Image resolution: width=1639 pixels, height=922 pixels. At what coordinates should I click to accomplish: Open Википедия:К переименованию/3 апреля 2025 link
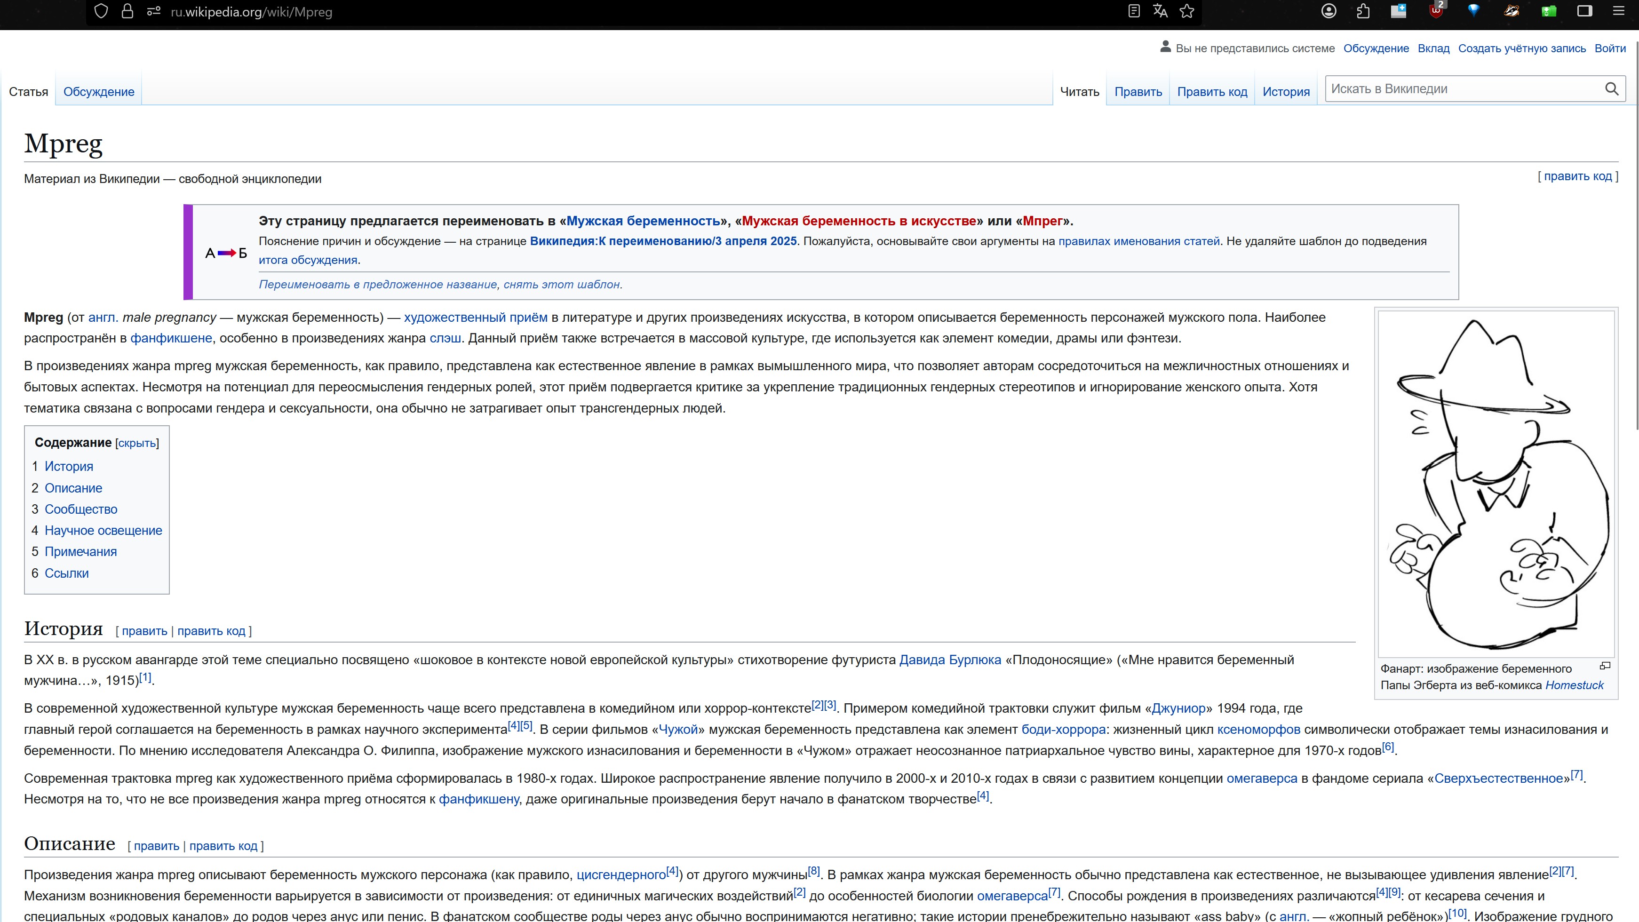coord(663,241)
